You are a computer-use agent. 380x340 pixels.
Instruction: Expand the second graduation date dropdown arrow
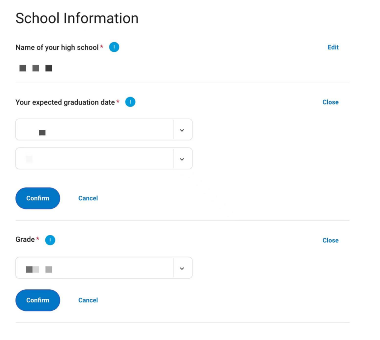click(182, 159)
